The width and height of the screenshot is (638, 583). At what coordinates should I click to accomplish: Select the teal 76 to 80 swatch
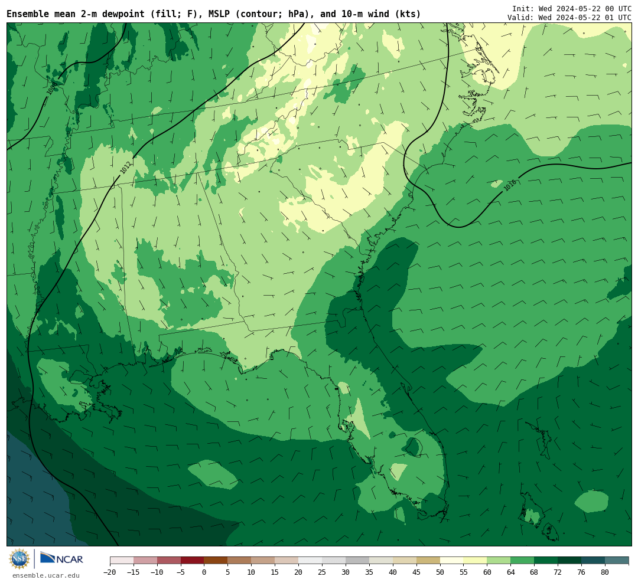point(593,561)
